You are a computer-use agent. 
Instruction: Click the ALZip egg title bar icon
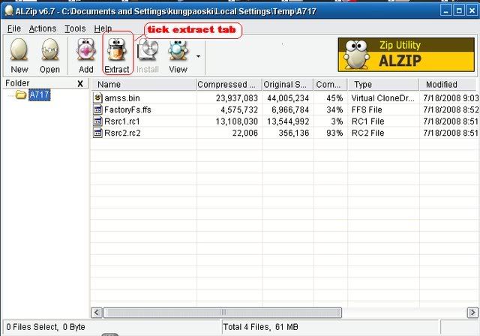(8, 10)
